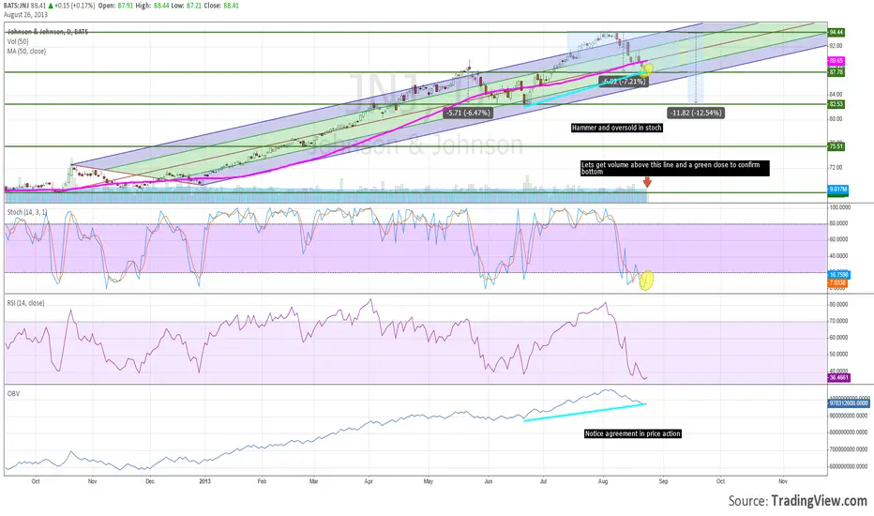Open the RSI (14, close) indicator legend
The image size is (874, 516).
25,303
